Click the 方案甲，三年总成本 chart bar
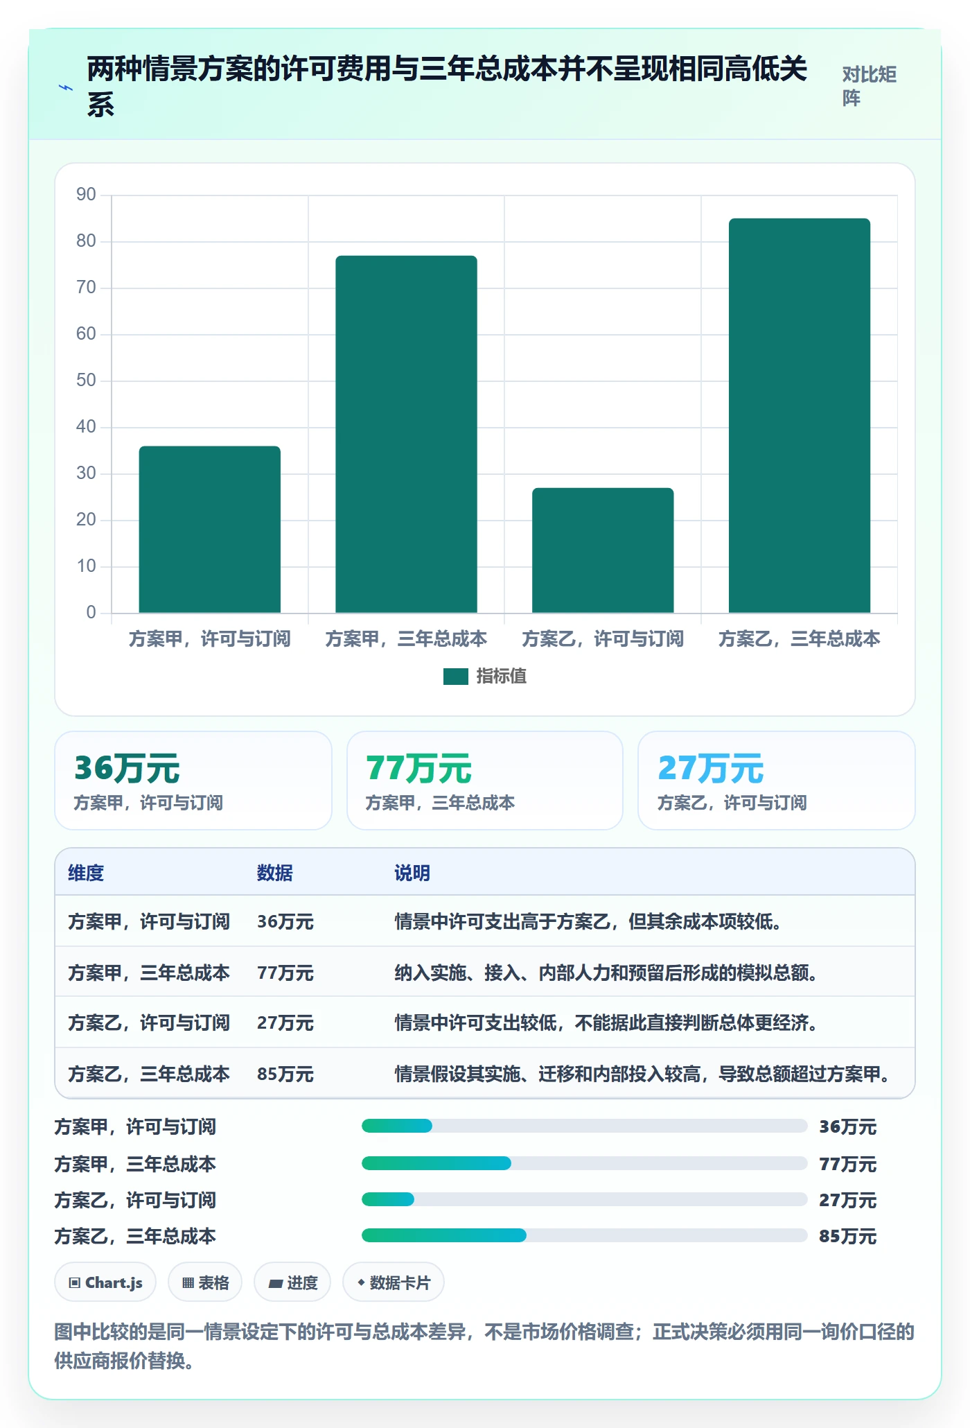Image resolution: width=970 pixels, height=1428 pixels. click(407, 435)
